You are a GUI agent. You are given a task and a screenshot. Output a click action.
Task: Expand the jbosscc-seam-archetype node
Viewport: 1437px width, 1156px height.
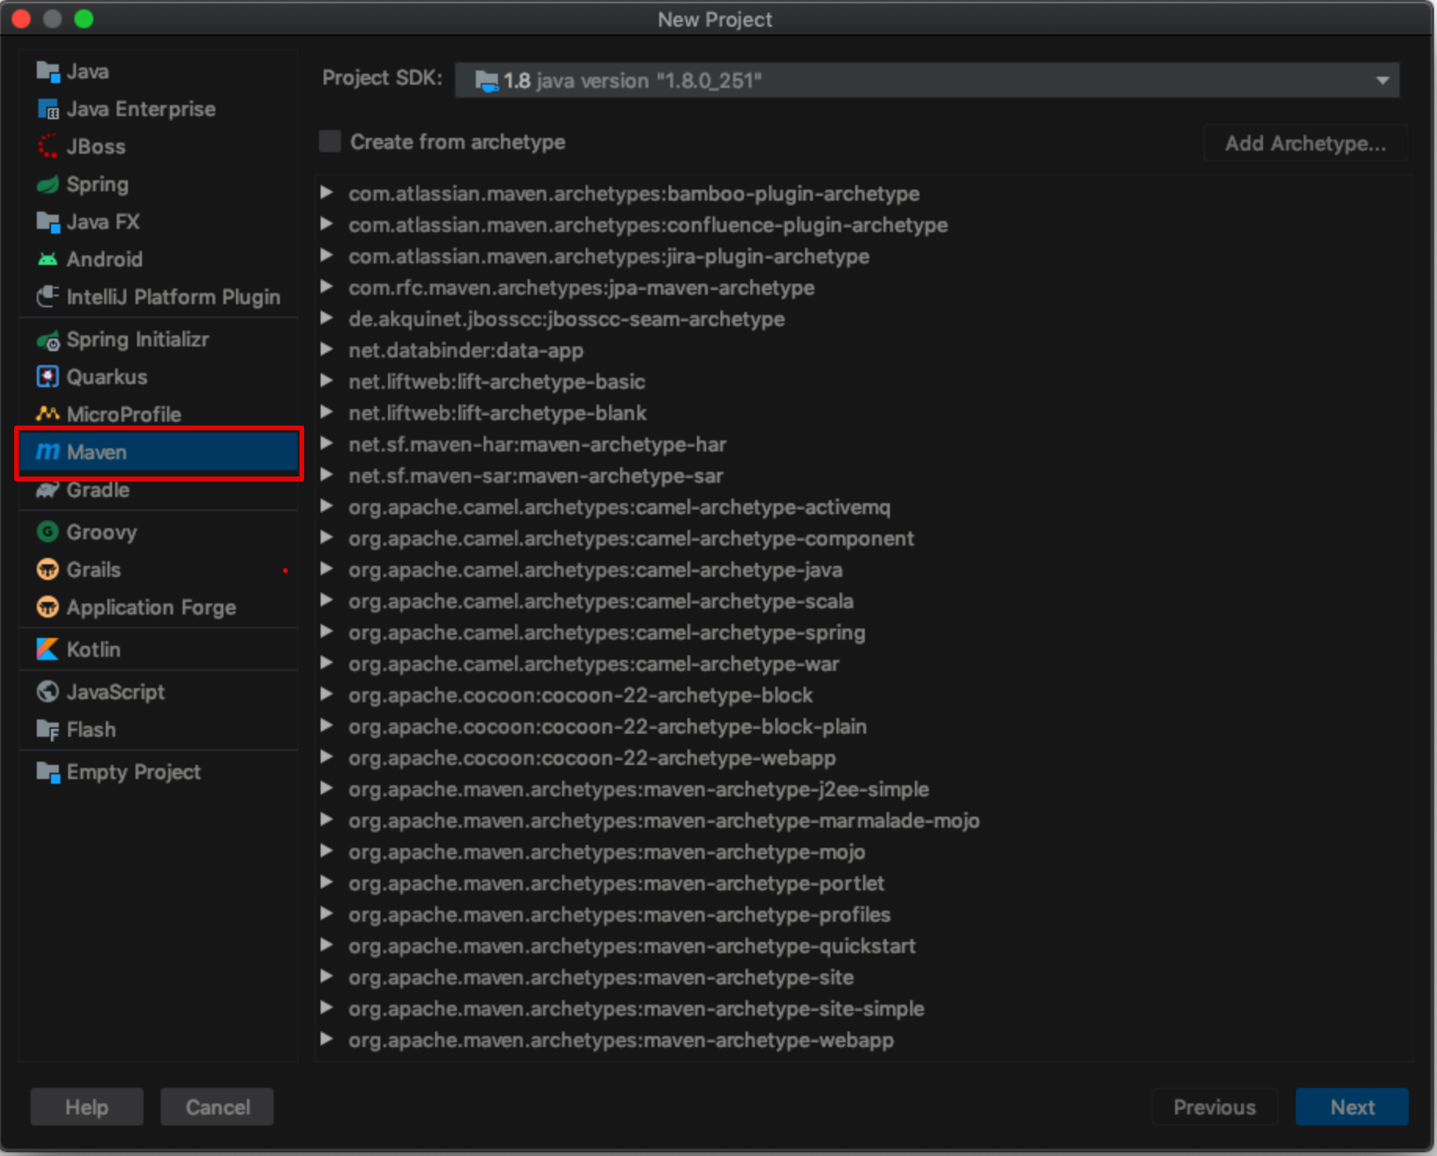click(327, 318)
